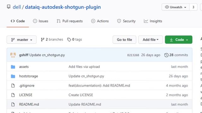This screenshot has height=113, width=202.
Task: Click the .gitignore file icon
Action: [x=13, y=86]
